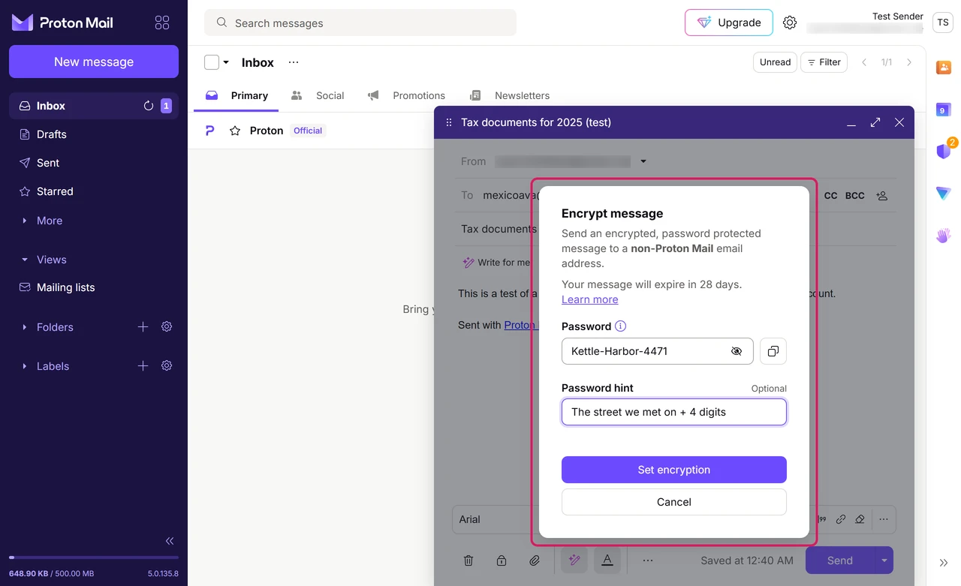Open the Drafts folder

[94, 134]
